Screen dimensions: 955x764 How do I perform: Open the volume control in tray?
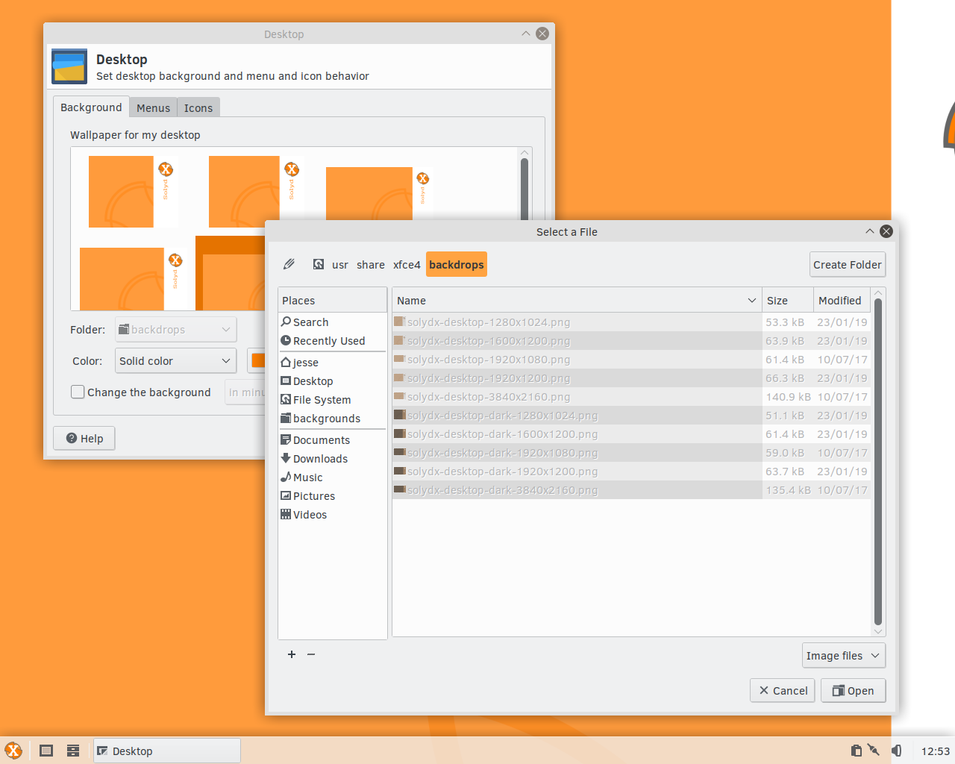[897, 751]
